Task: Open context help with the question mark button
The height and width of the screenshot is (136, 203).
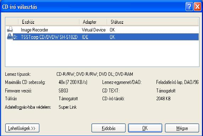Action: point(189,6)
